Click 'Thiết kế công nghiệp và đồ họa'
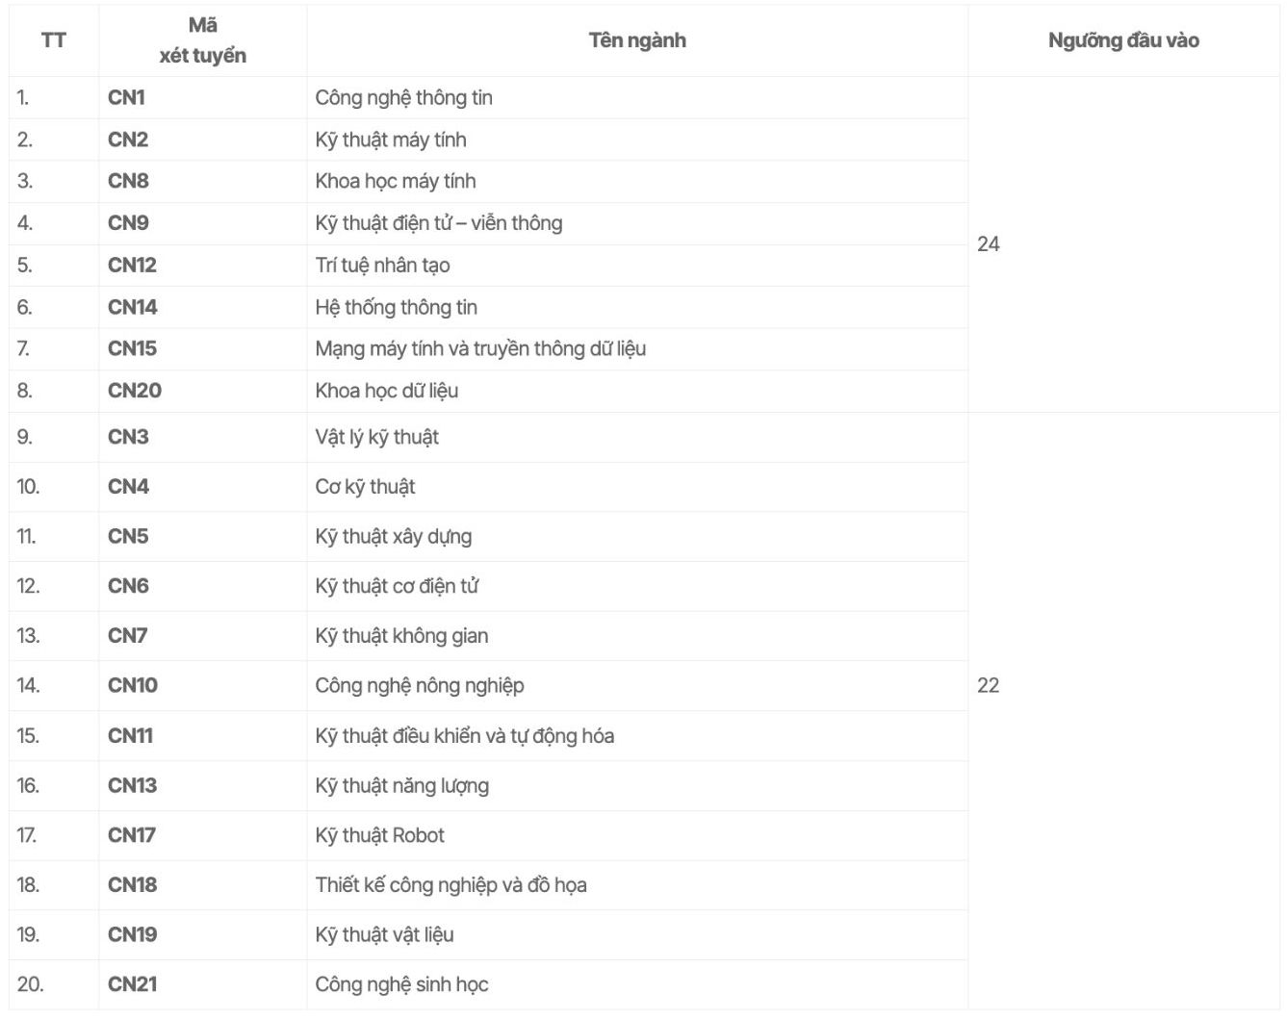Screen dimensions: 1287x1019 450,885
